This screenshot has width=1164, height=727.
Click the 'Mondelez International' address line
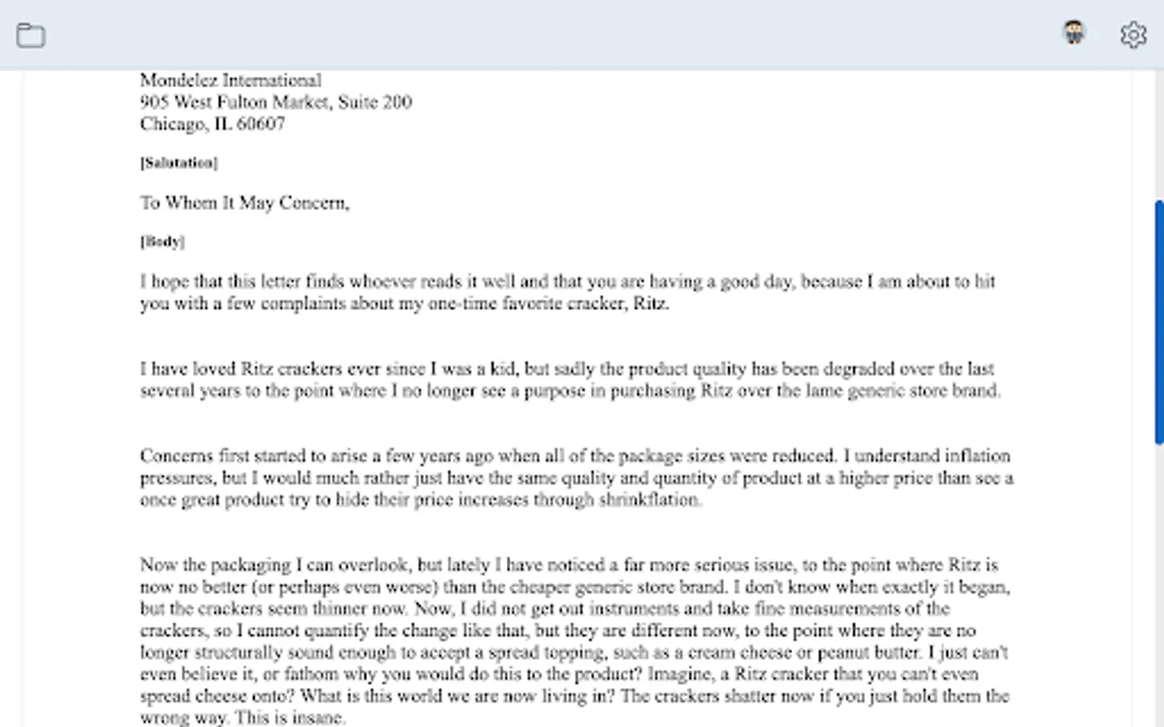coord(230,80)
